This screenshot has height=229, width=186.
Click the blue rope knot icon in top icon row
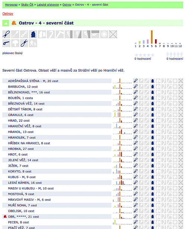6,34
